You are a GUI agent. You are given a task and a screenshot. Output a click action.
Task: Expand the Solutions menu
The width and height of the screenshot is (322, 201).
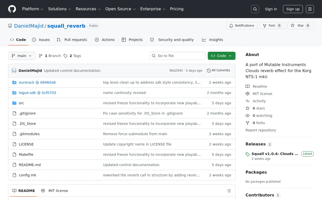[x=60, y=9]
